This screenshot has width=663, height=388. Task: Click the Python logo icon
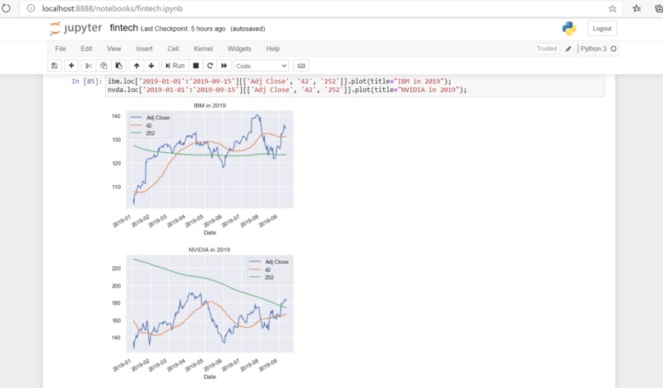coord(569,28)
